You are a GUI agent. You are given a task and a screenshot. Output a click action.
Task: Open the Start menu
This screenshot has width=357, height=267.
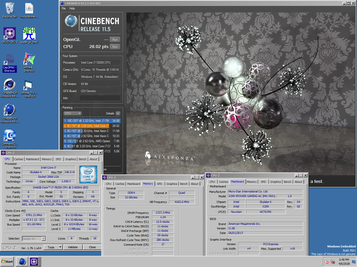point(7,261)
